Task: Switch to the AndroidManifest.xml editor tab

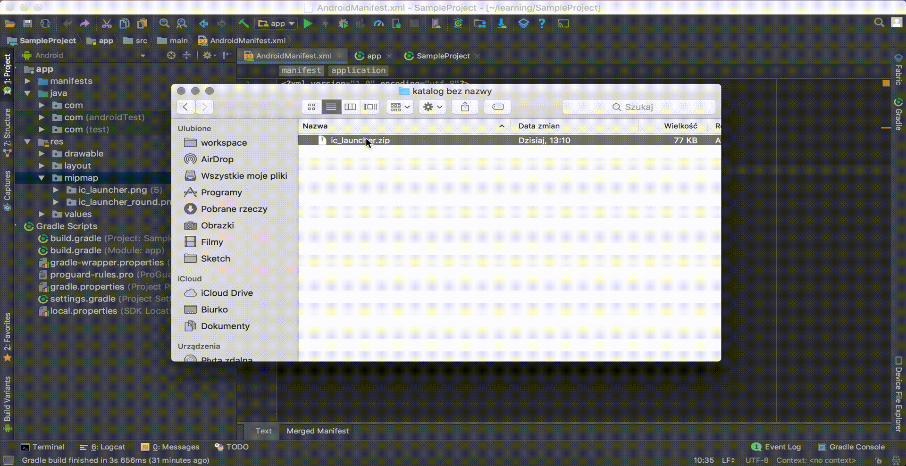Action: point(294,56)
